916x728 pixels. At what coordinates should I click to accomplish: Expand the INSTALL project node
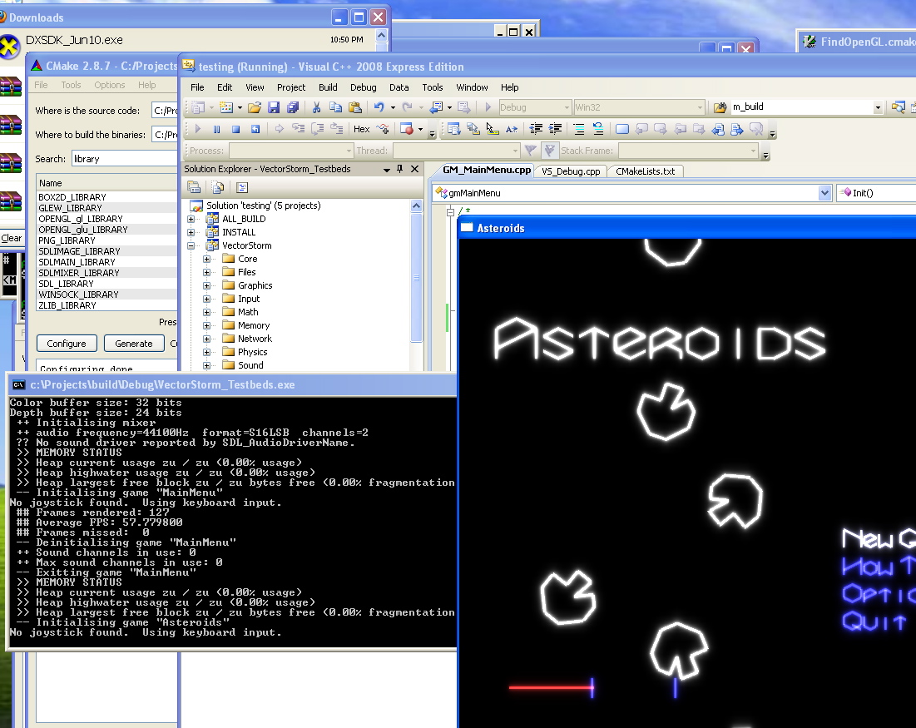191,232
